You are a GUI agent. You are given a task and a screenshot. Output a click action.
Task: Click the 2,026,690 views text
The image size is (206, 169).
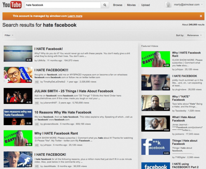(88, 82)
